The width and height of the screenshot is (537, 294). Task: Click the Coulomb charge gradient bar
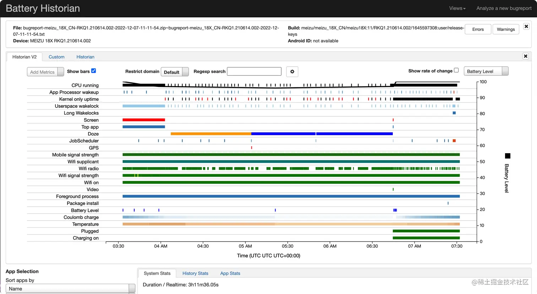[291, 217]
